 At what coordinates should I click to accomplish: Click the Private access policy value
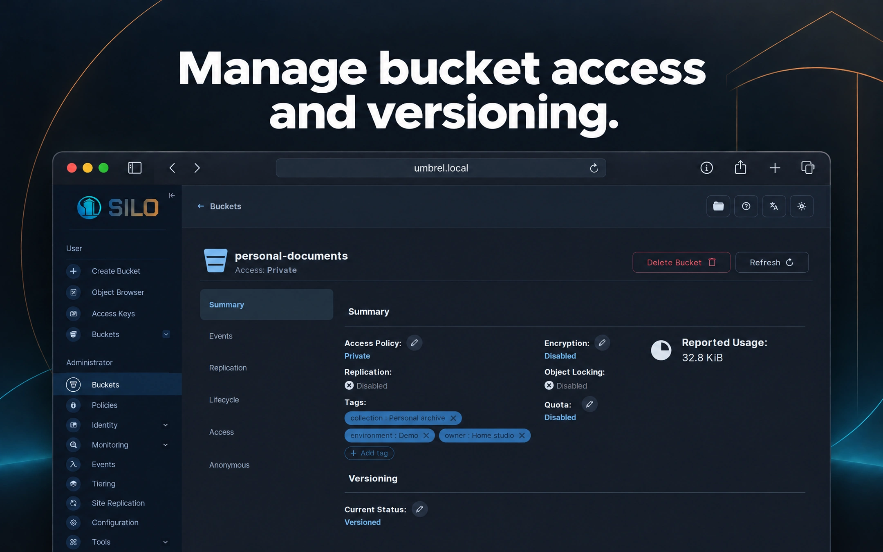(x=357, y=356)
